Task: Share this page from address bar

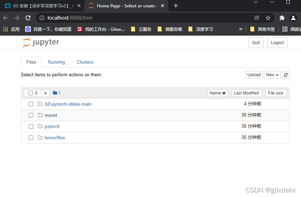Action: [x=257, y=18]
